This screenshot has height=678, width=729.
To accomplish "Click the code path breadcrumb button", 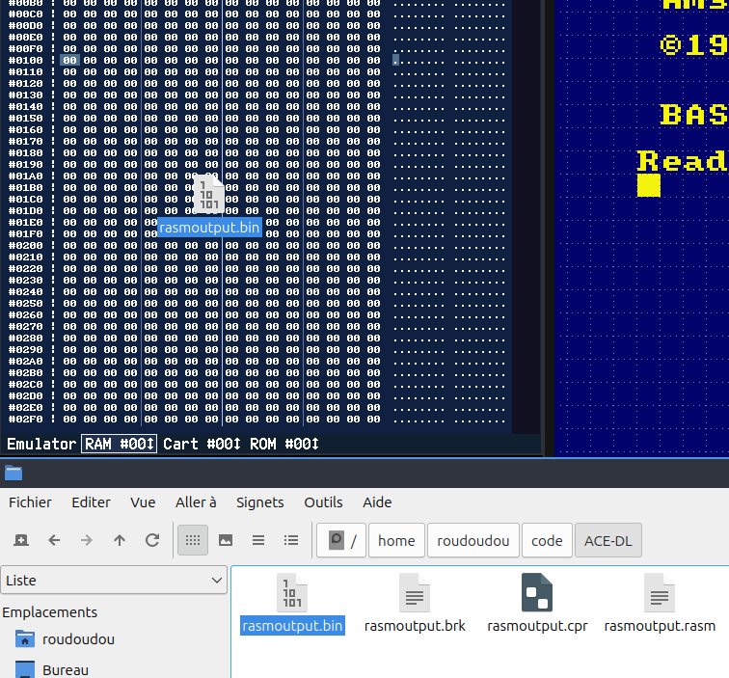I will click(547, 541).
